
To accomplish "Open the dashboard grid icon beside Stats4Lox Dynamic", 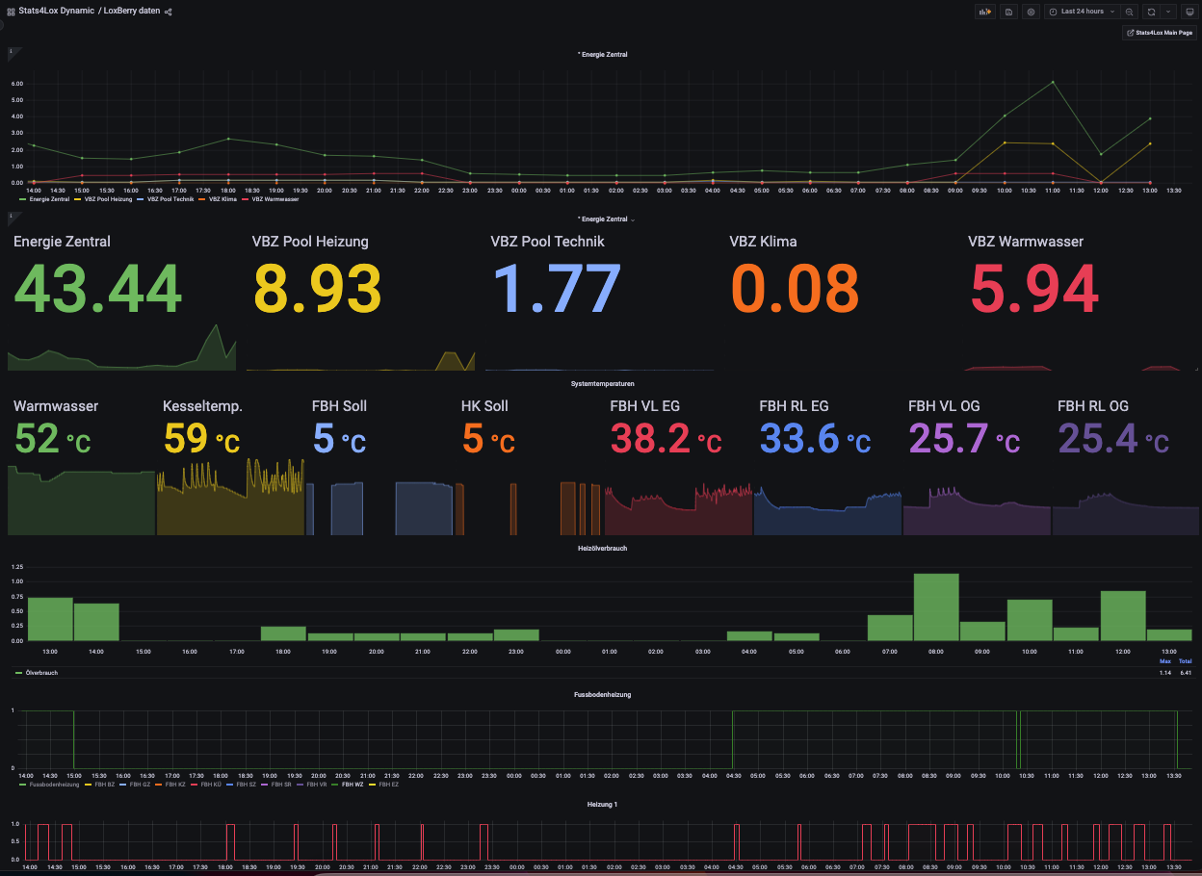I will pyautogui.click(x=11, y=12).
